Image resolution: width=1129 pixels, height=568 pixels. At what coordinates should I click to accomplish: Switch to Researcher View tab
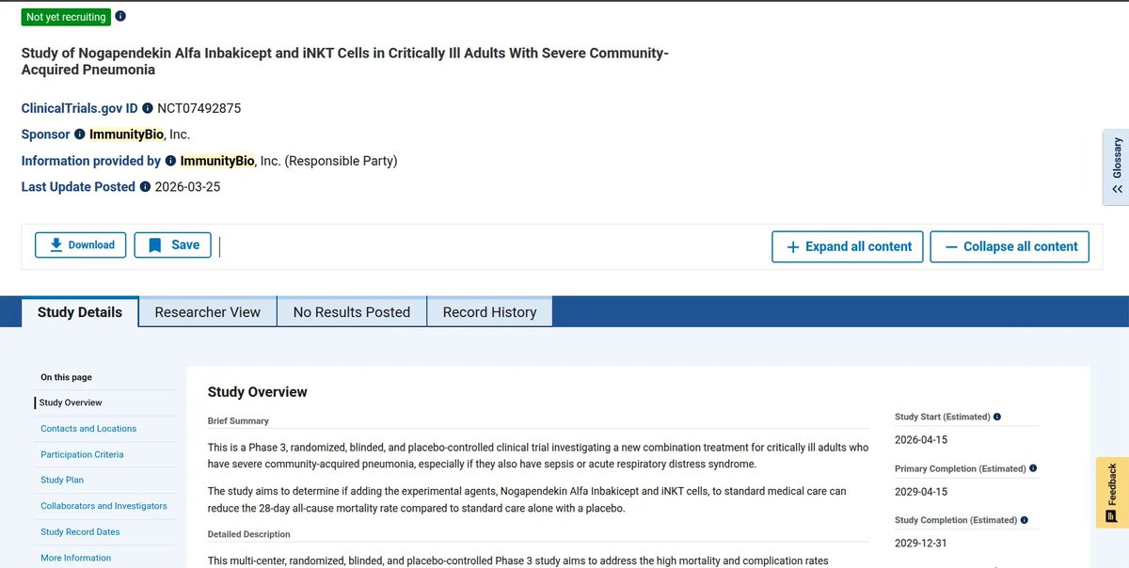click(x=208, y=312)
